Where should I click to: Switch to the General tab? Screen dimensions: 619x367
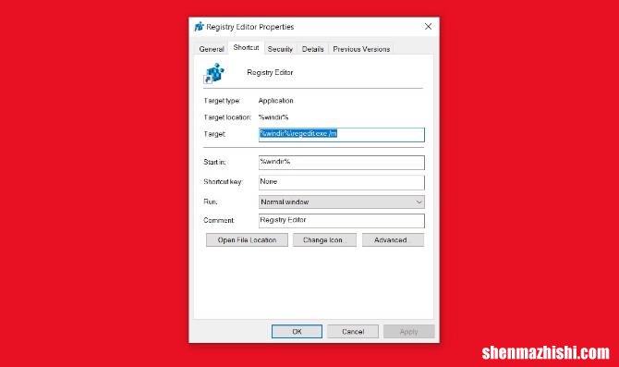(x=212, y=49)
